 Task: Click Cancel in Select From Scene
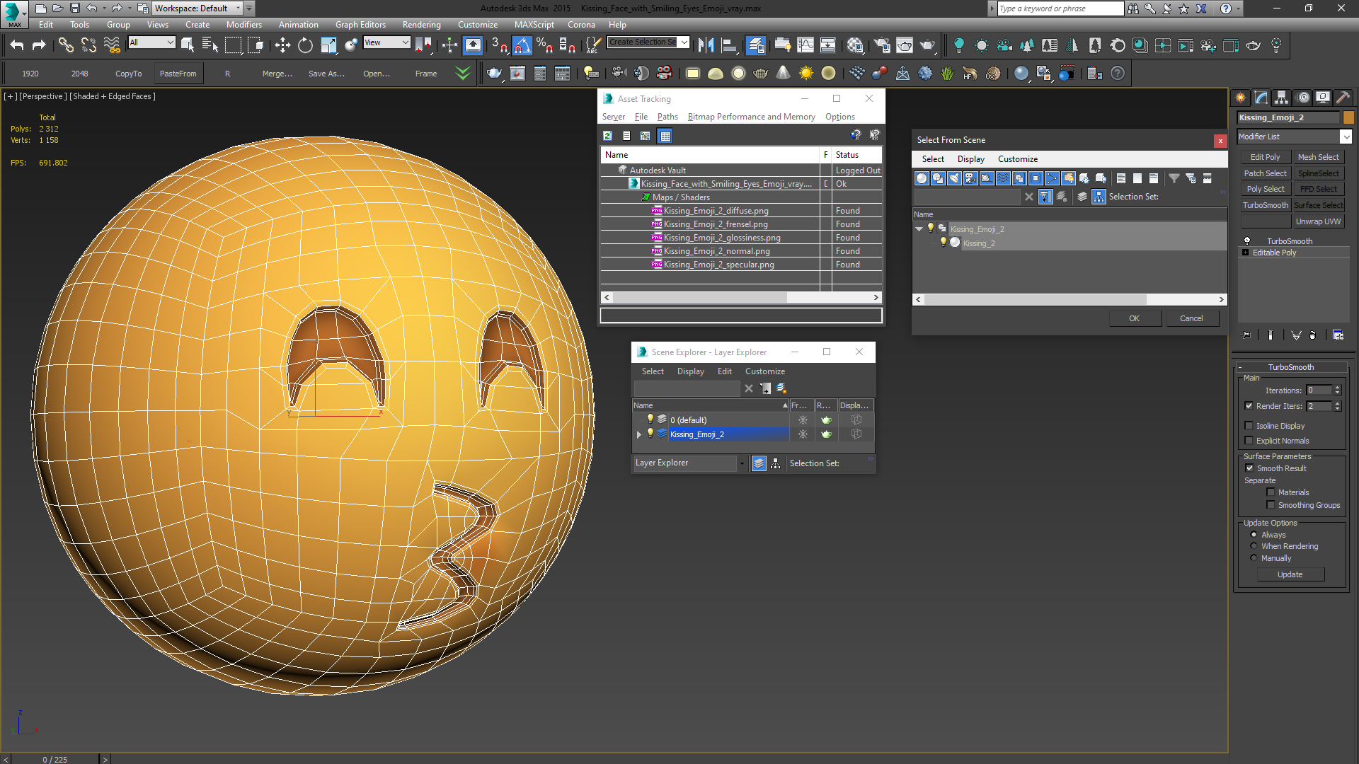(1191, 318)
